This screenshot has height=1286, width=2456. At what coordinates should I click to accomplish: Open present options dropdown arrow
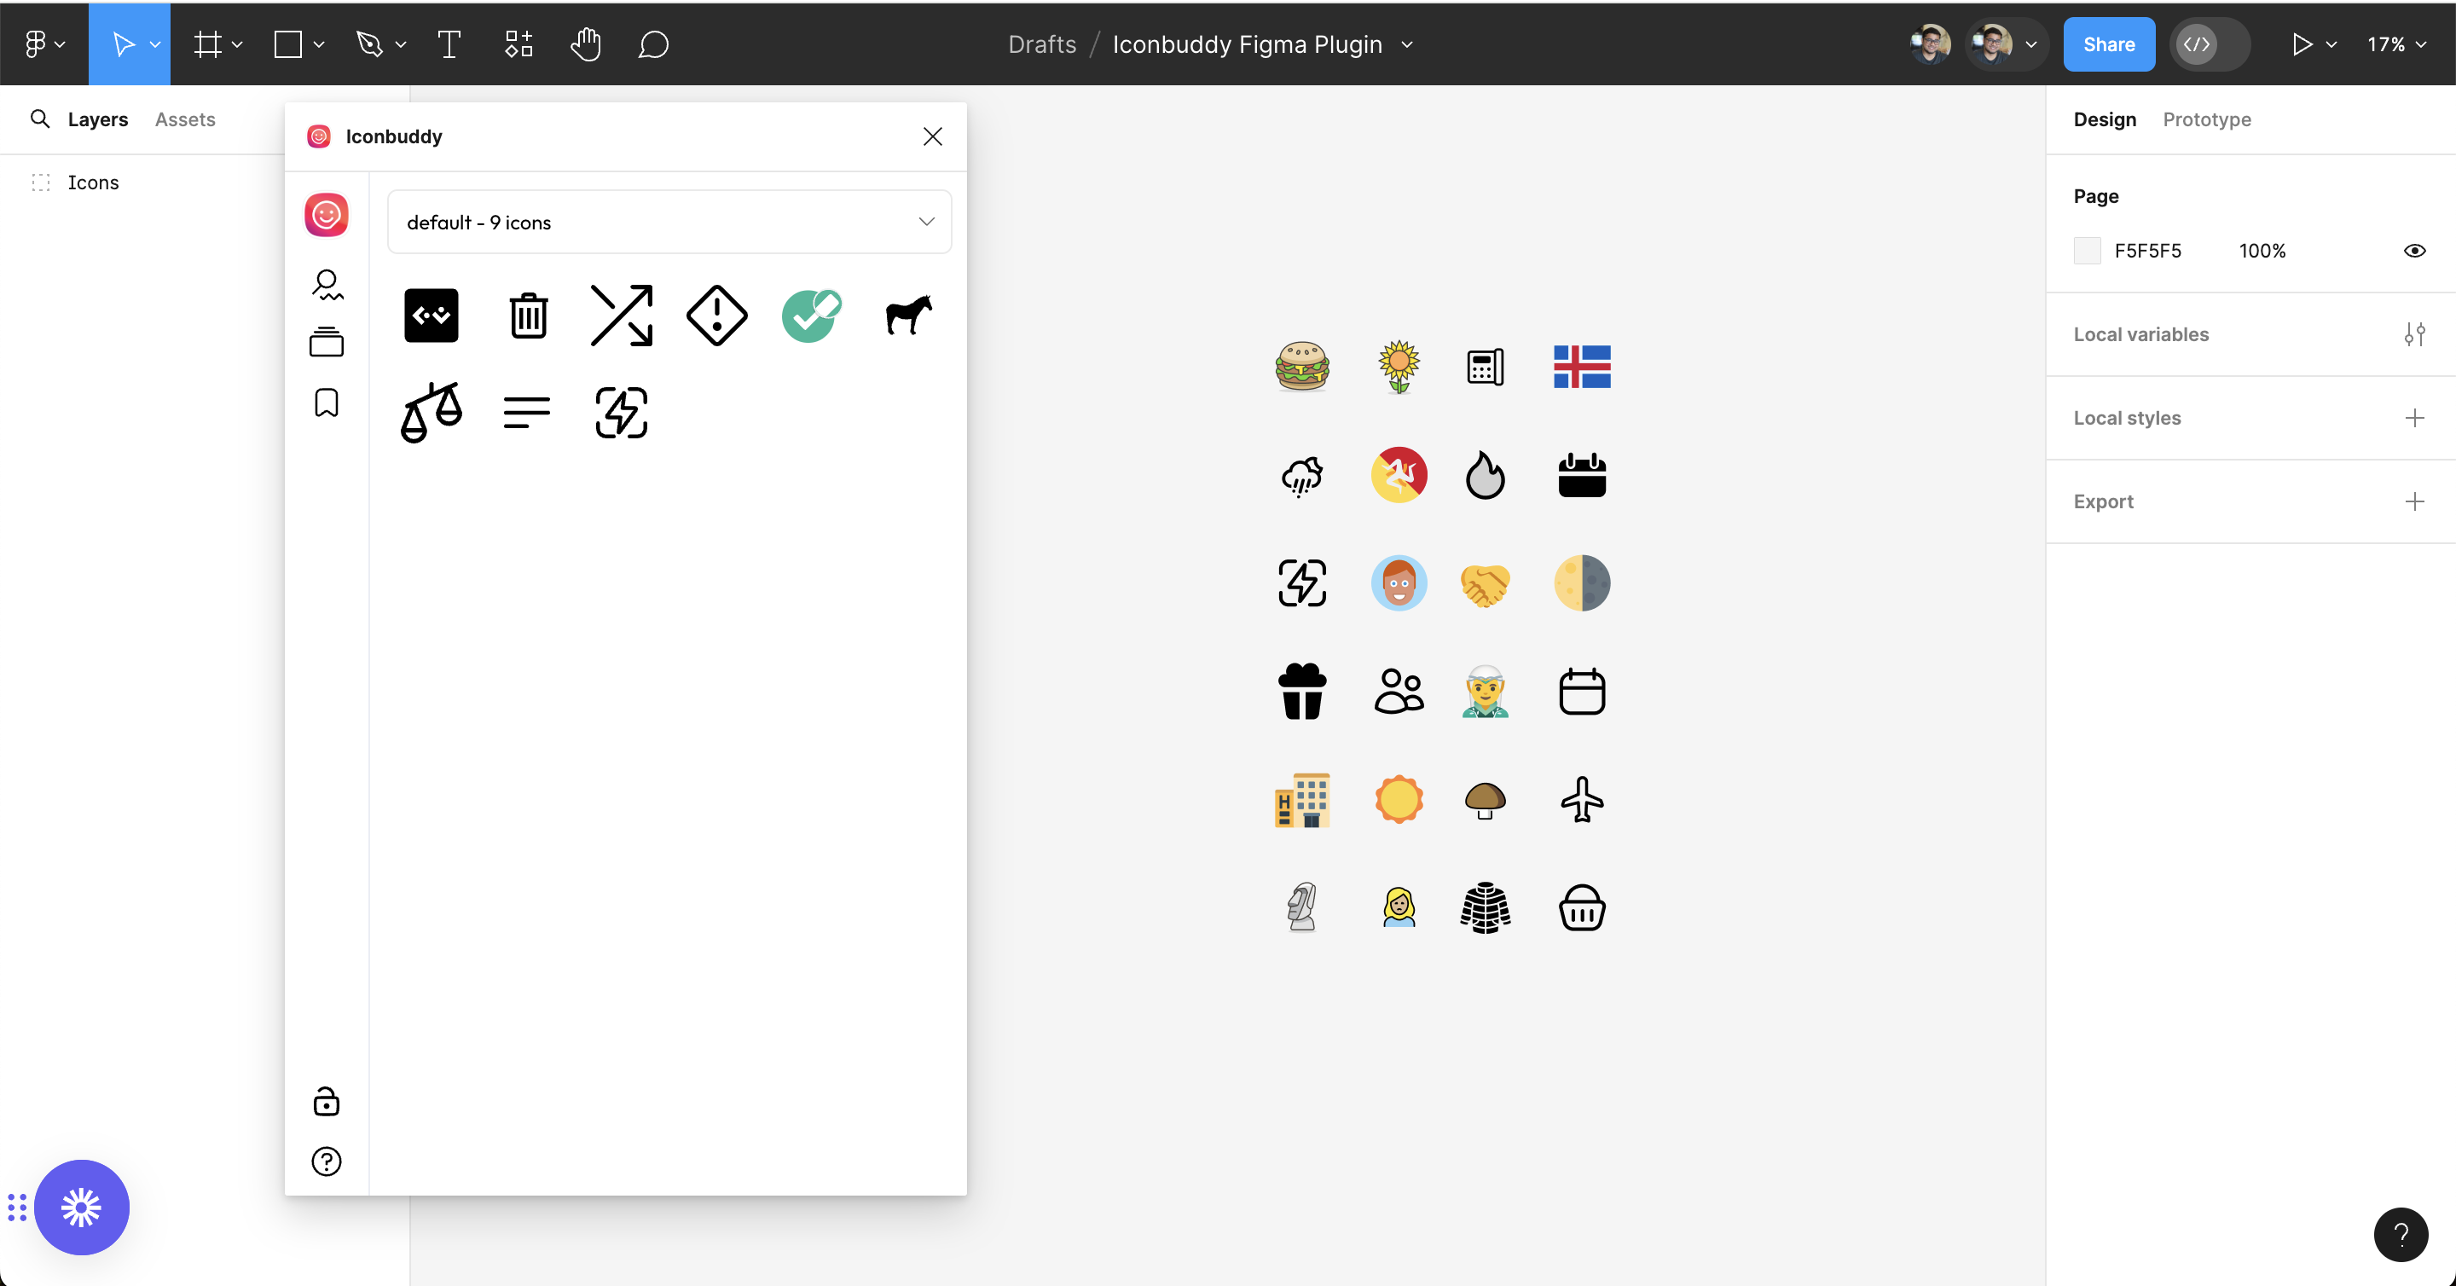pos(2331,43)
